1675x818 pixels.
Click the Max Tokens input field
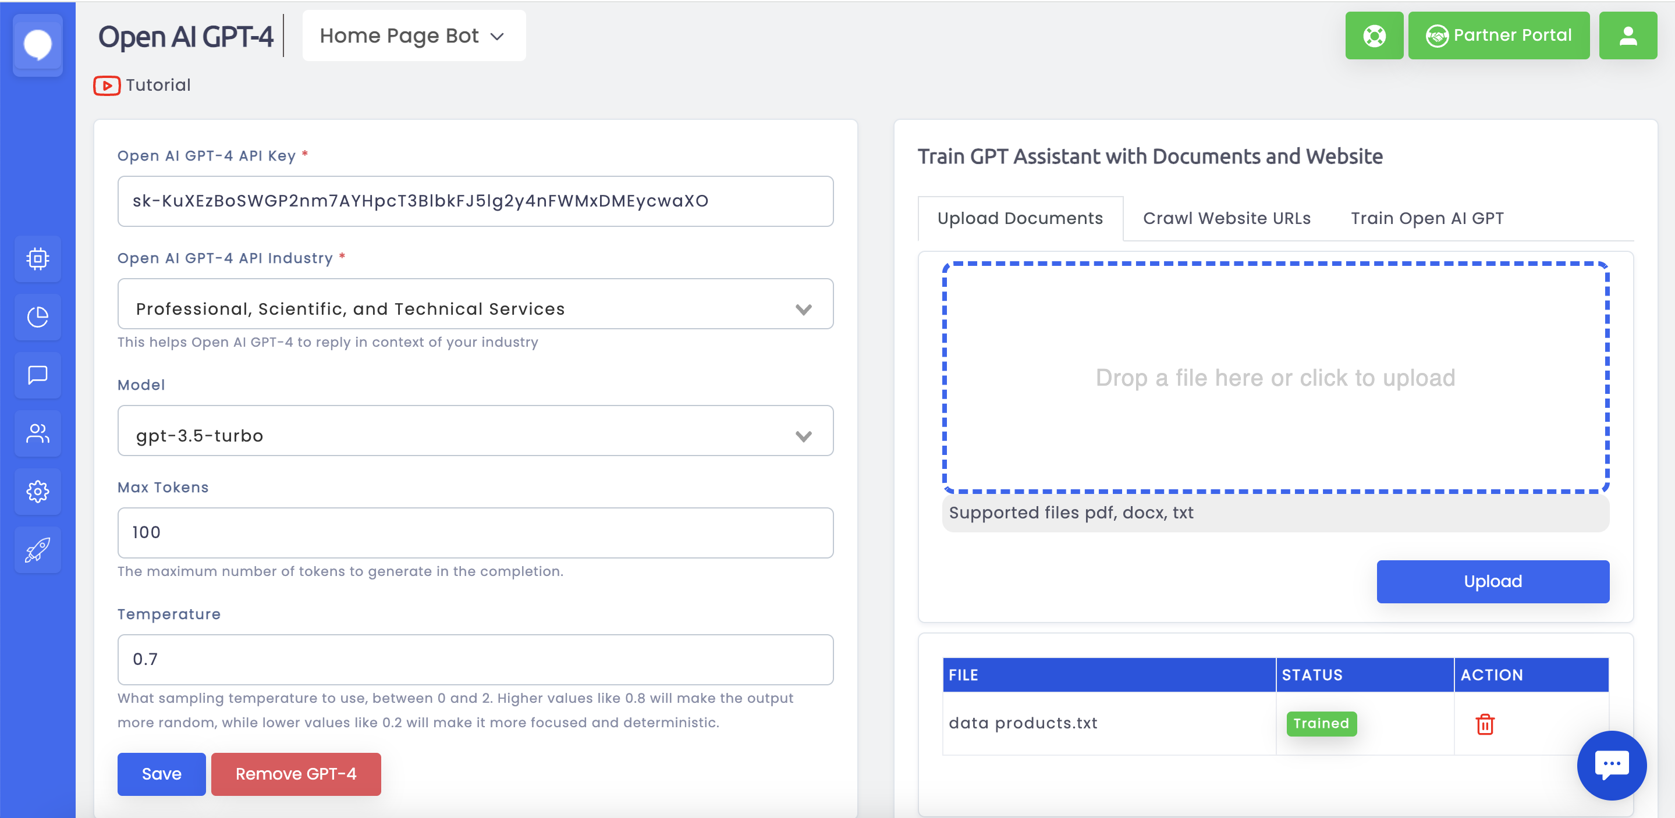(475, 533)
